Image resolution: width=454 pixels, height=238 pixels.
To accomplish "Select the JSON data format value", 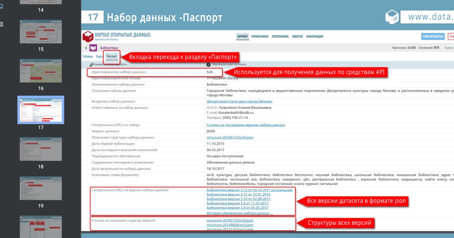I will point(211,131).
